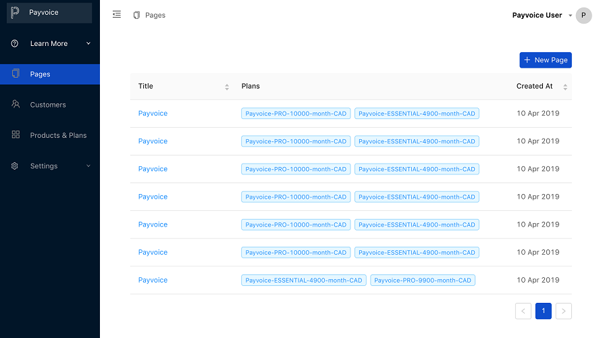Viewport: 601px width, 338px height.
Task: Expand the Settings chevron in sidebar
Action: pos(88,166)
